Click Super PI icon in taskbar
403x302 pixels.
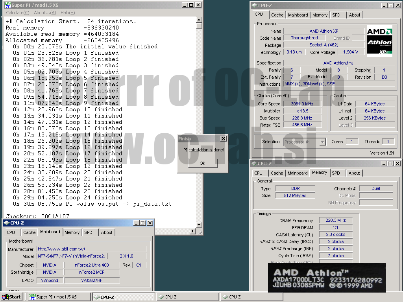point(32,297)
